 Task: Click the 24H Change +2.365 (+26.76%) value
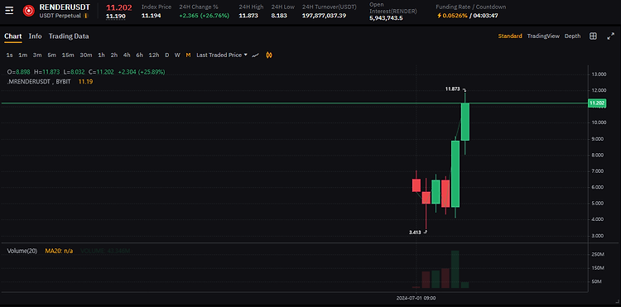click(205, 16)
